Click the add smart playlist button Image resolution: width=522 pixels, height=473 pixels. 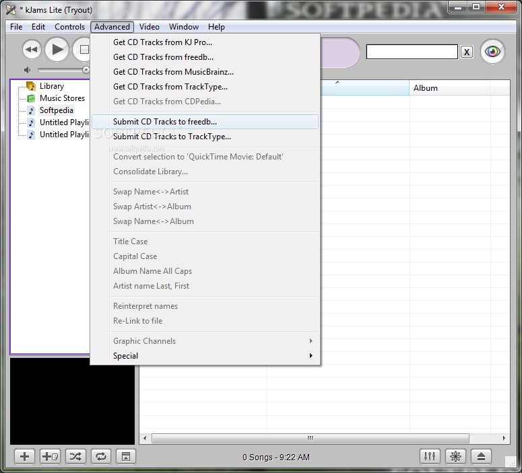click(x=50, y=456)
